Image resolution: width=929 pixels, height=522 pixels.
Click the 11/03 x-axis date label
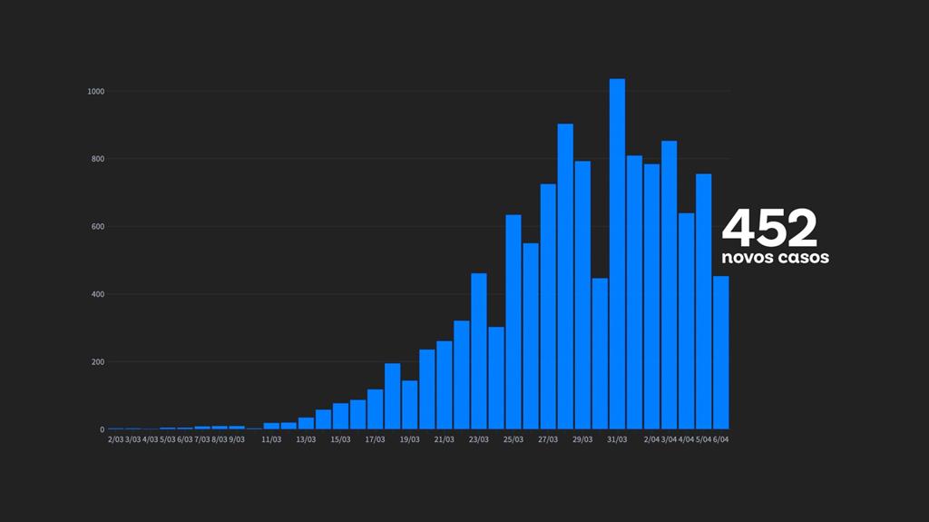tap(271, 439)
